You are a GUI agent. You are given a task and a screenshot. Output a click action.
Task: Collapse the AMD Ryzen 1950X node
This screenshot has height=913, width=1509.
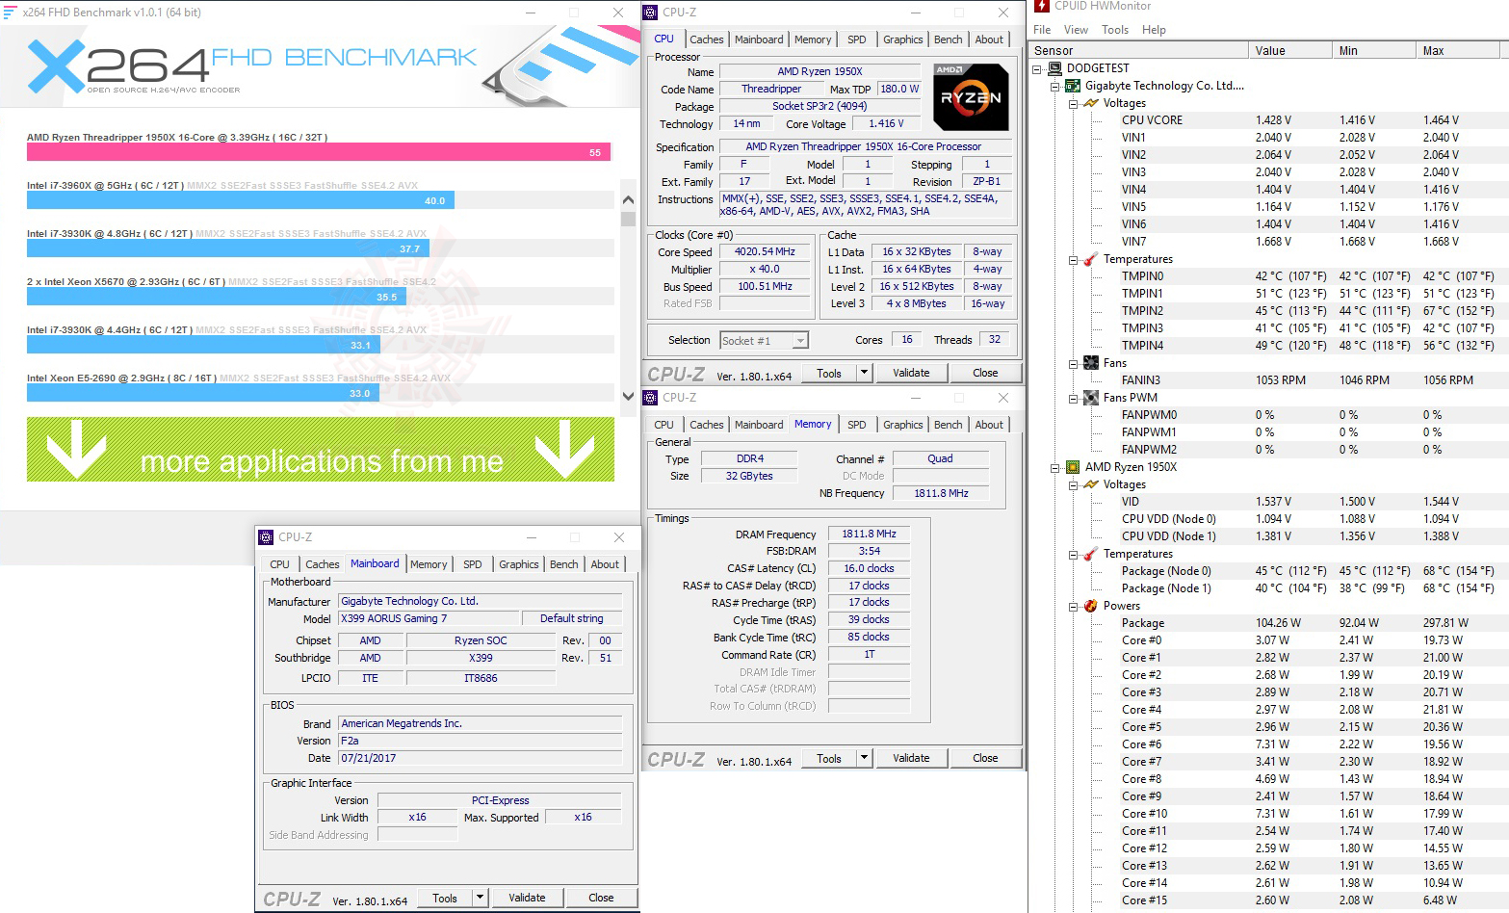coord(1055,467)
